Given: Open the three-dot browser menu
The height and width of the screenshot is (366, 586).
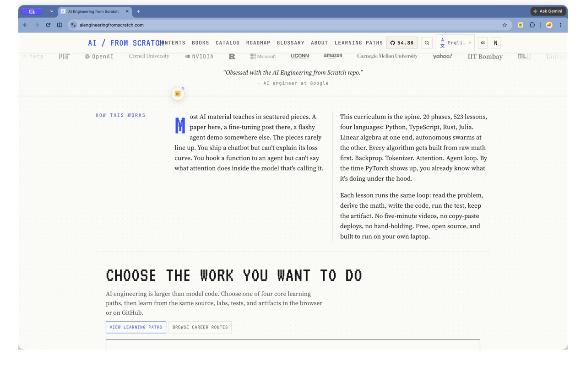Looking at the screenshot, I should pos(560,25).
